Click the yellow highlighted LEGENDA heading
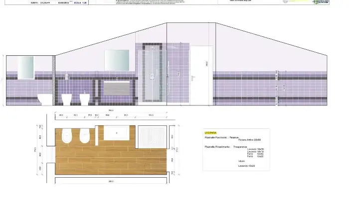The height and width of the screenshot is (209, 349). [x=210, y=133]
